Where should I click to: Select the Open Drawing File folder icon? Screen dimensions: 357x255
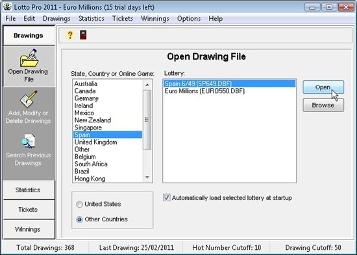point(29,58)
